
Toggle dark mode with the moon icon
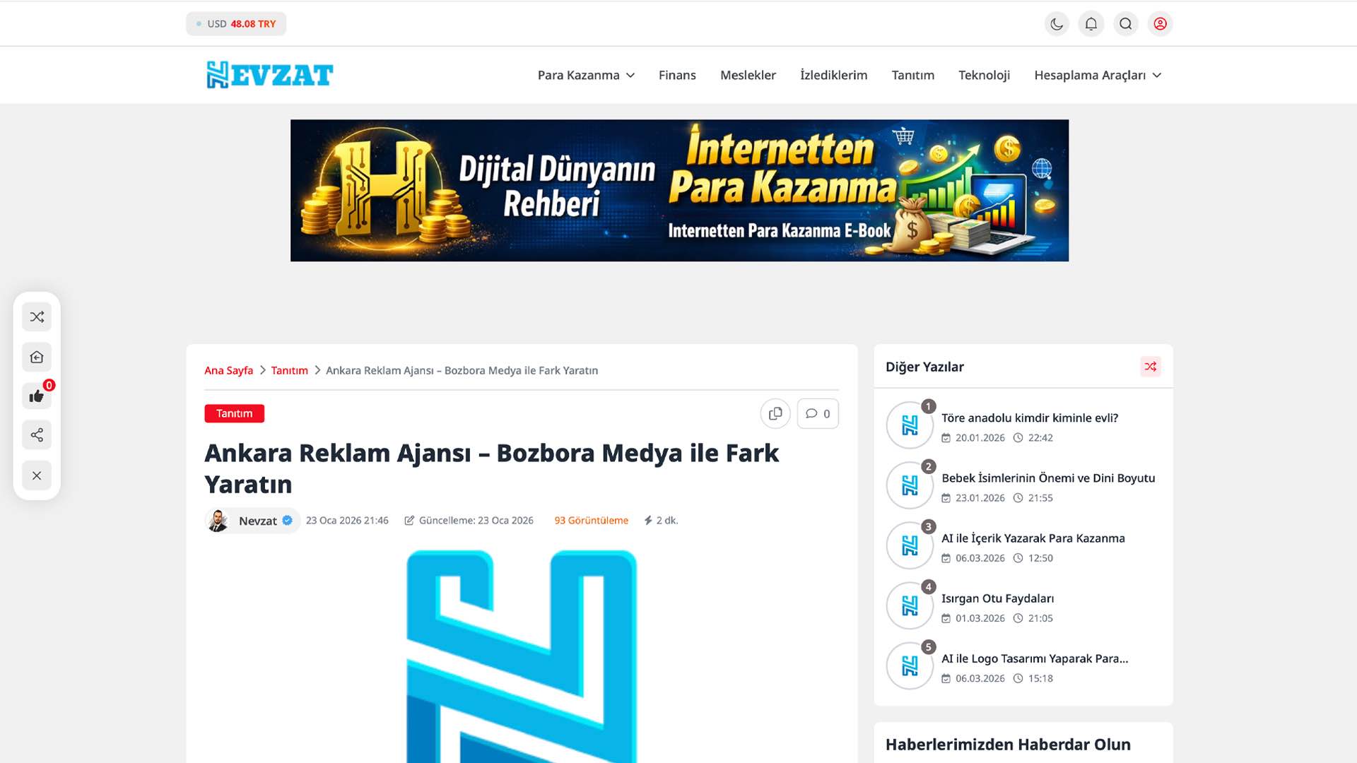click(x=1057, y=24)
